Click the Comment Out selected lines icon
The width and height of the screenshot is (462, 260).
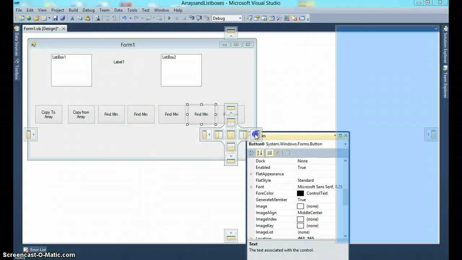pyautogui.click(x=107, y=18)
